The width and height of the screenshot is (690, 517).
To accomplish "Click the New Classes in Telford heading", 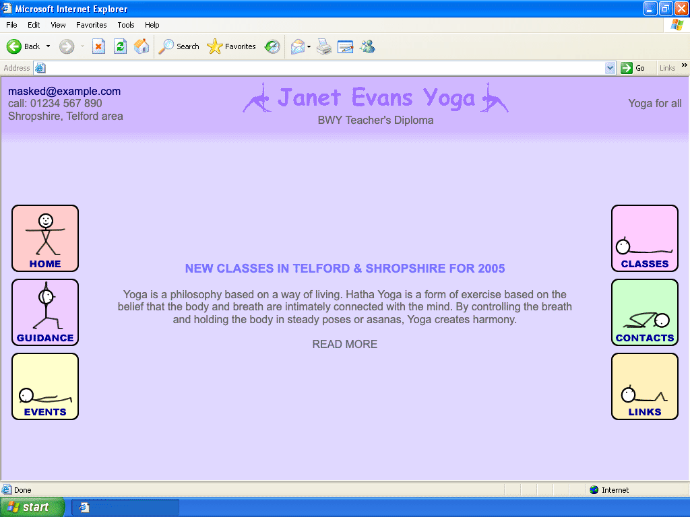I will point(345,268).
